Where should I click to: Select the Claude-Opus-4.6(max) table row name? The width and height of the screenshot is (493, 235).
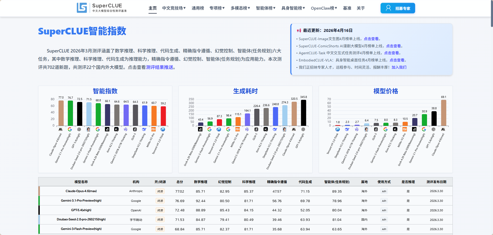point(81,191)
